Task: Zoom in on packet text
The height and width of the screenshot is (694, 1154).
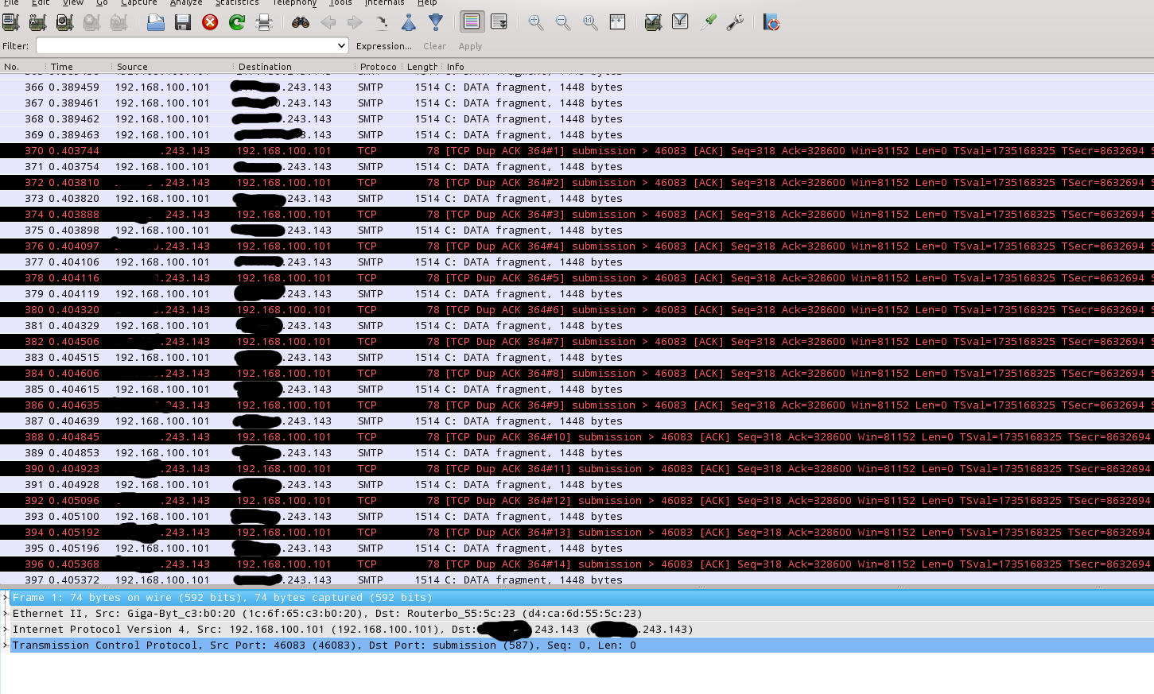Action: (536, 22)
